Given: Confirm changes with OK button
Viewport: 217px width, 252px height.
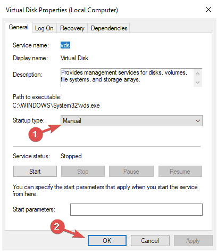Looking at the screenshot, I should coord(107,241).
